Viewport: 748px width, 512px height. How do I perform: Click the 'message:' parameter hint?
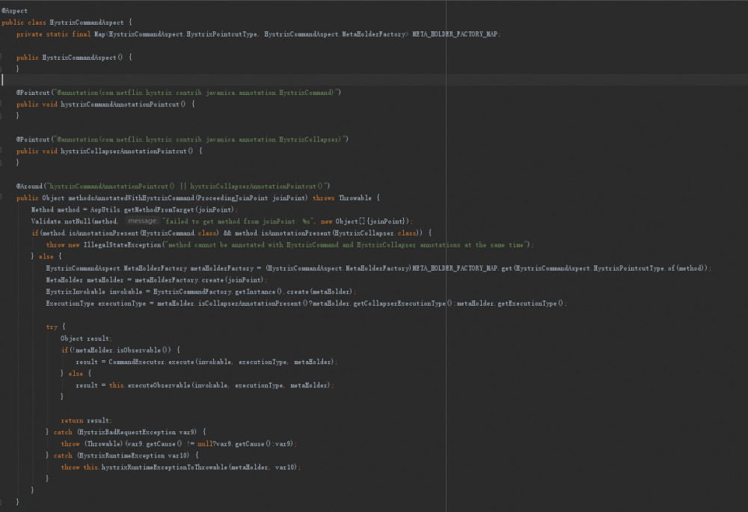click(x=143, y=221)
